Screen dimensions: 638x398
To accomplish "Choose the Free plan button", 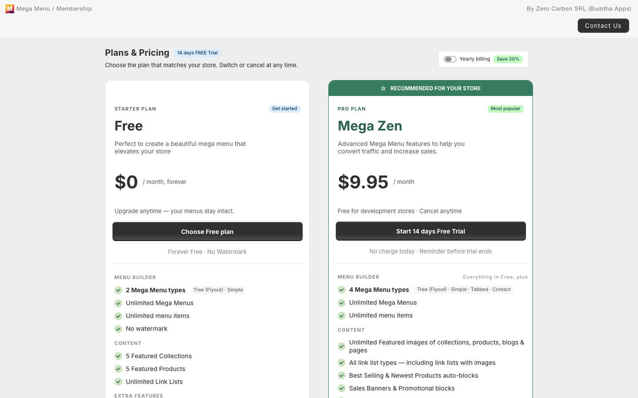I will 207,232.
